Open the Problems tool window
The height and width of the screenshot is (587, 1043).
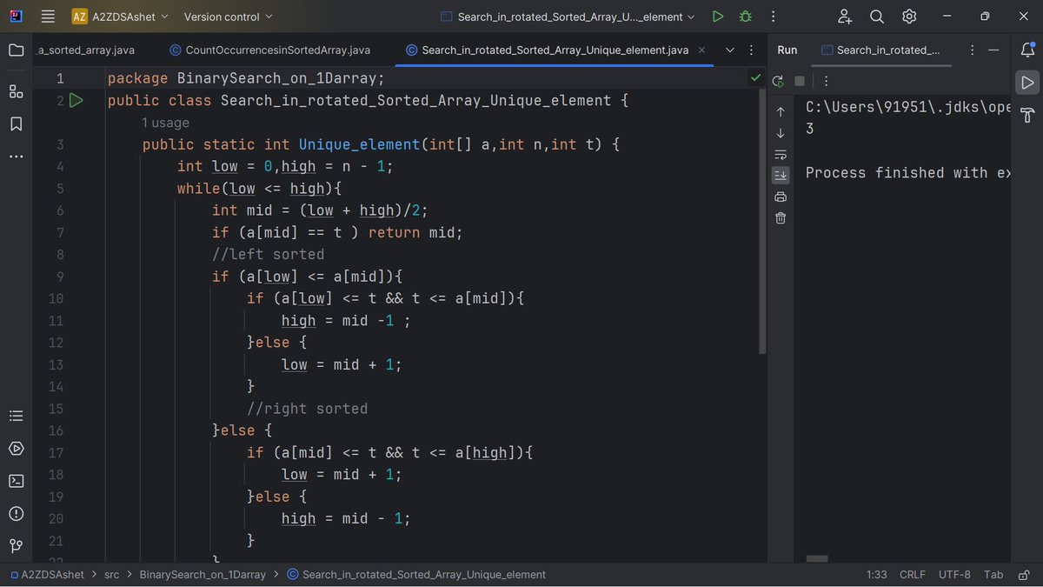(x=16, y=513)
